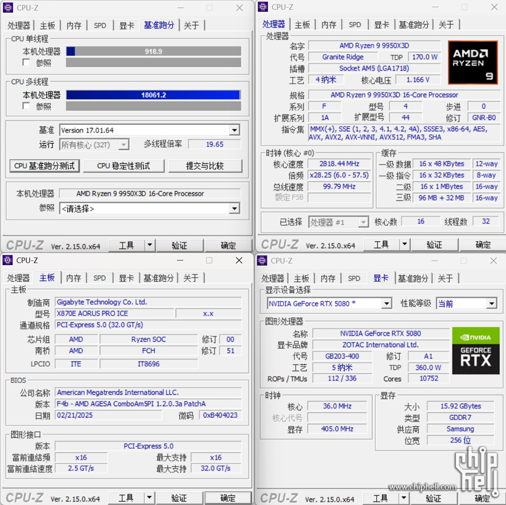
Task: Click the 显卡品牌 ZOTAC International Ltd. field
Action: pos(381,345)
